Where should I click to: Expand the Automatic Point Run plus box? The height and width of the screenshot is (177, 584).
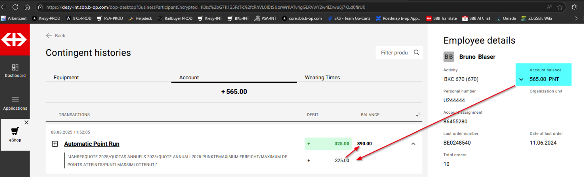[x=55, y=144]
